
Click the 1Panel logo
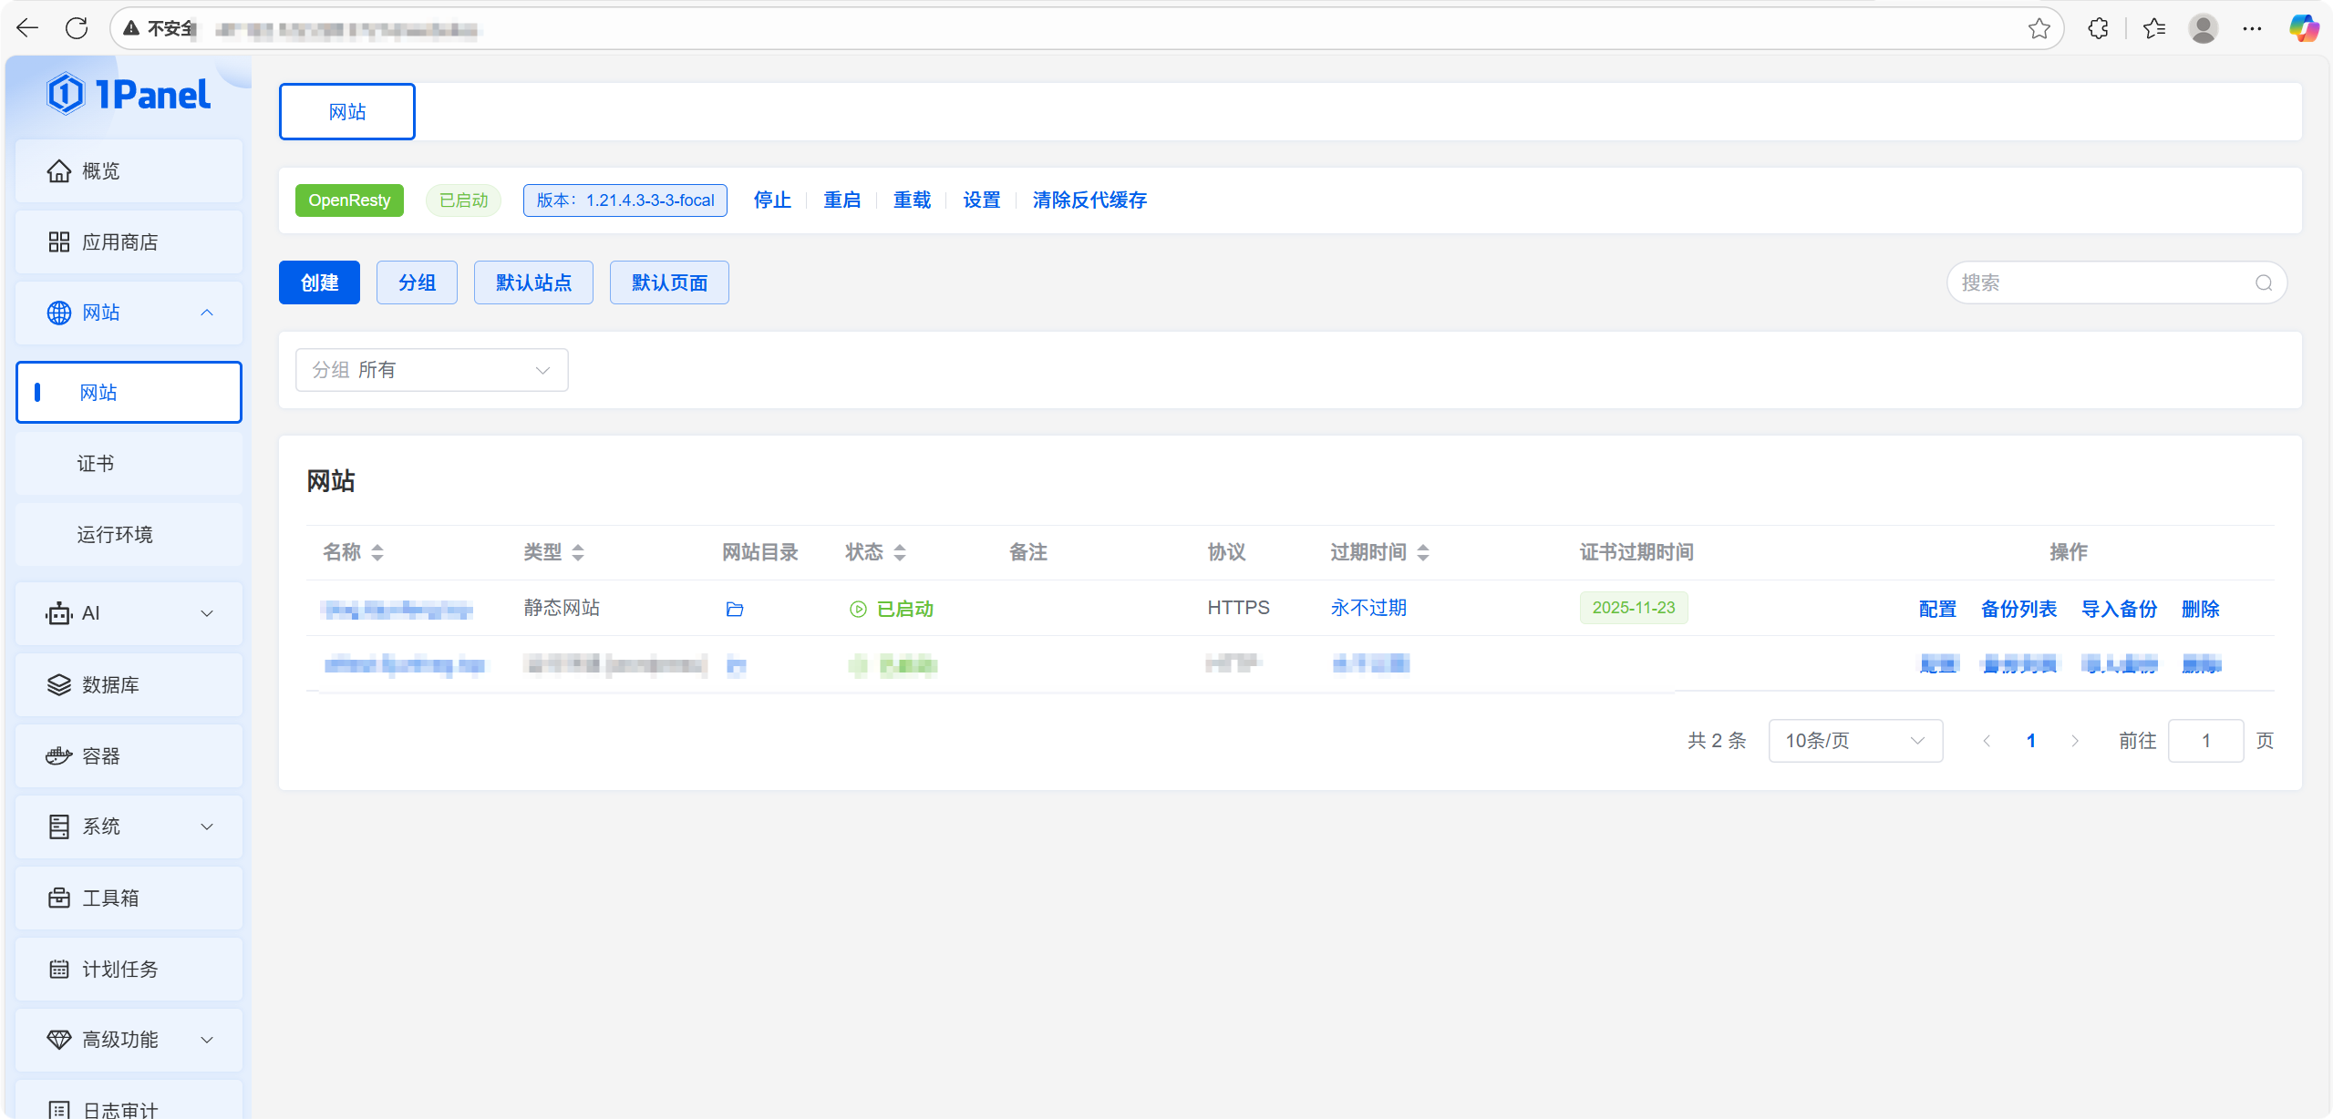pos(129,94)
